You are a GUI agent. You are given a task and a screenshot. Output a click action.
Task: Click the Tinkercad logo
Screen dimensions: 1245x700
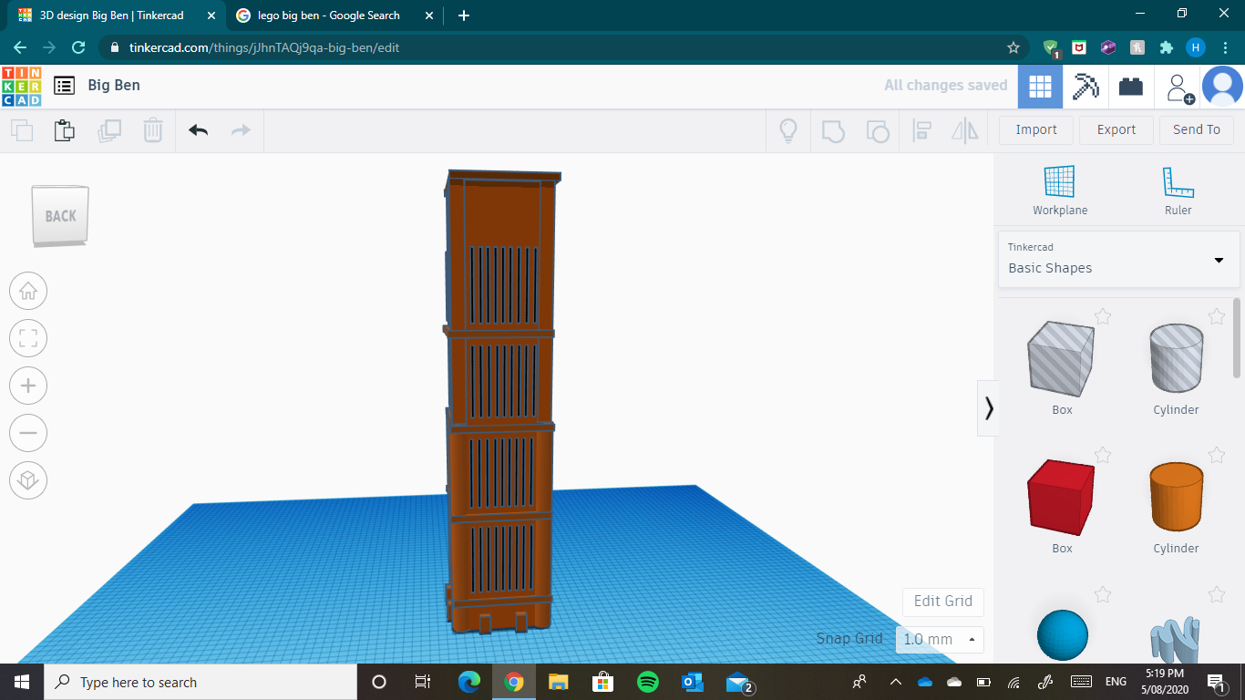[x=21, y=86]
